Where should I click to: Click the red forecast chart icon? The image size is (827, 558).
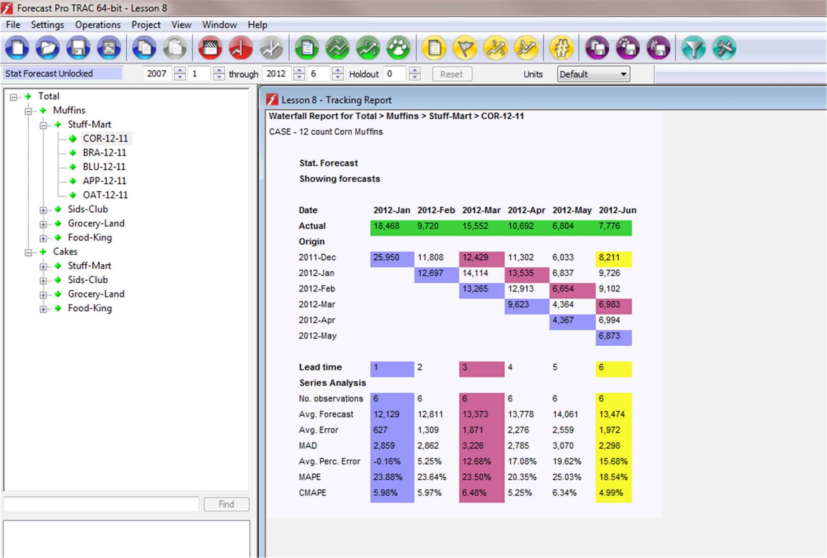(x=241, y=48)
